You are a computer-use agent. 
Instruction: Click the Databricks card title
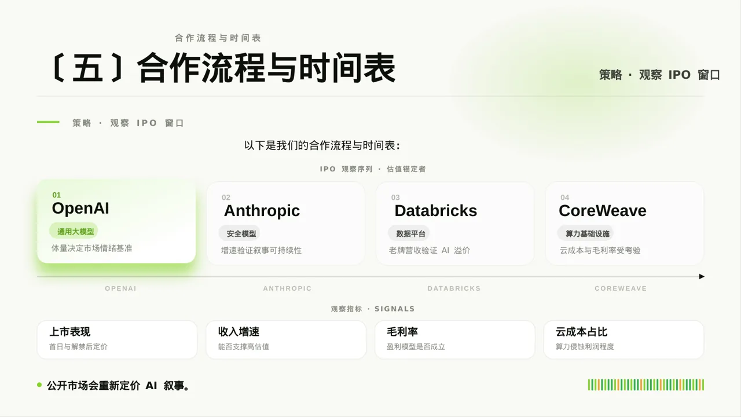tap(436, 211)
